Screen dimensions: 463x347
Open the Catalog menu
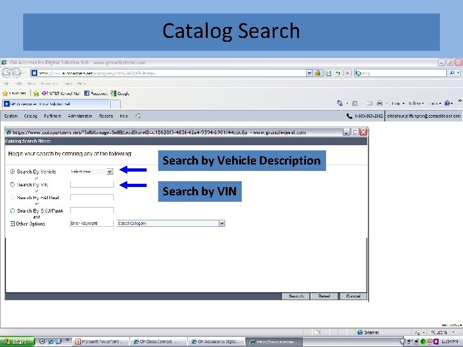[31, 116]
